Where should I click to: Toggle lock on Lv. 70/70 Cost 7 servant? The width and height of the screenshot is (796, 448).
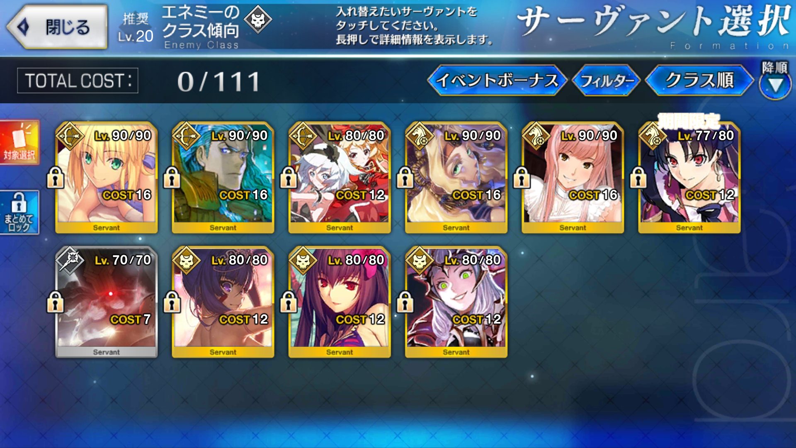pos(55,302)
